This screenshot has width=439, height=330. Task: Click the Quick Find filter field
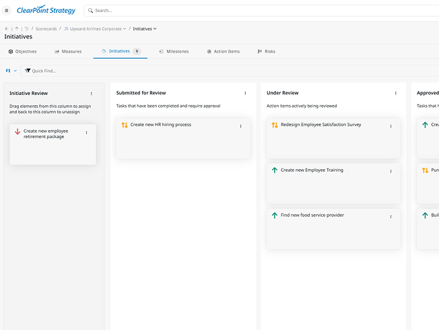230,71
